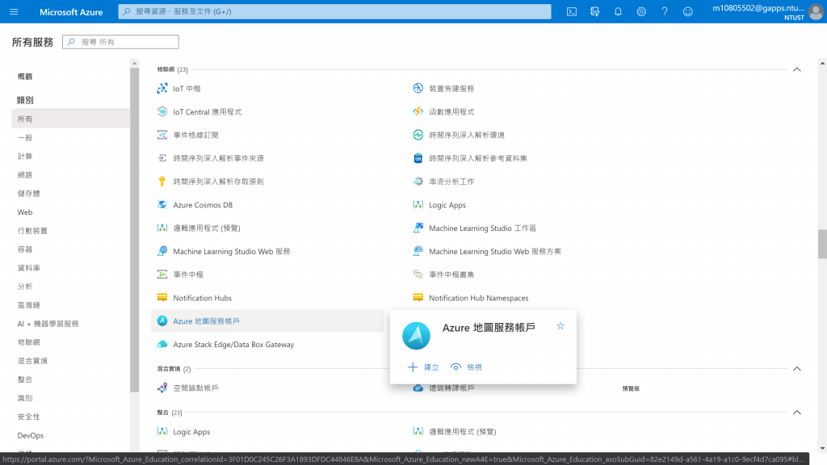
Task: Open the help question mark
Action: (x=665, y=11)
